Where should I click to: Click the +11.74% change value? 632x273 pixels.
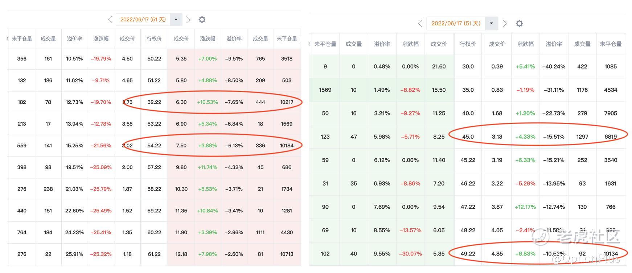[x=208, y=167]
